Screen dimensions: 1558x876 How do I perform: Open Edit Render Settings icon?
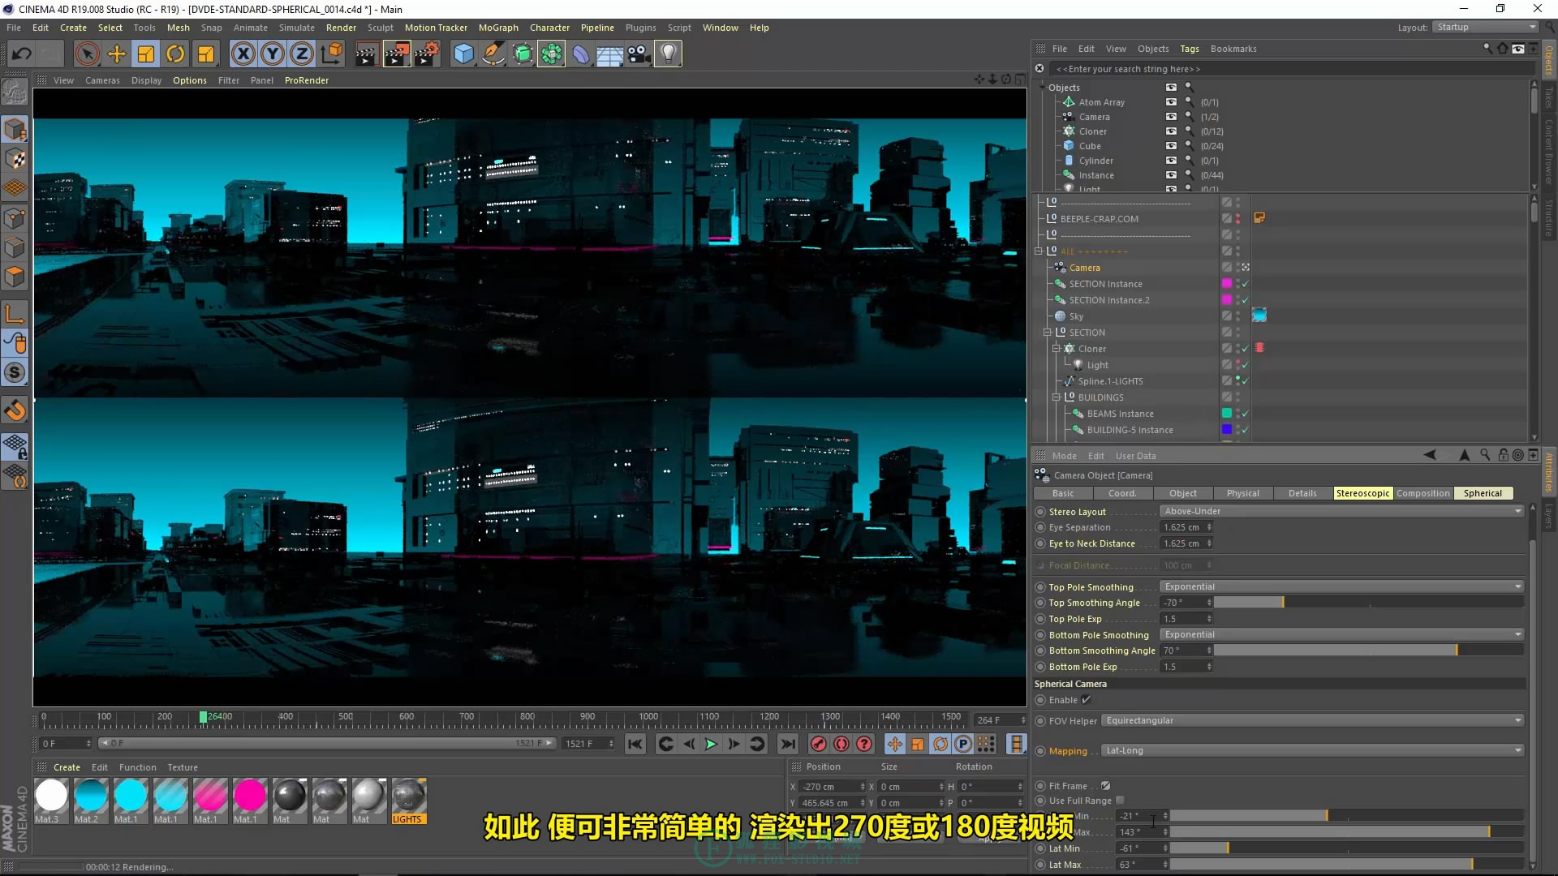(x=427, y=54)
